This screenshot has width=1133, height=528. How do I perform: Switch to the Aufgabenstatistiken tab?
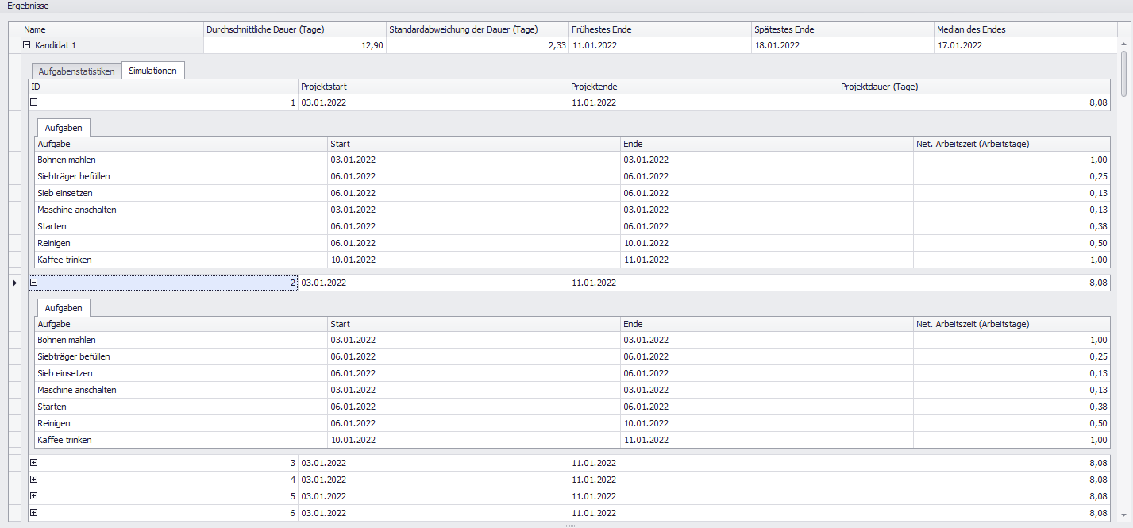tap(76, 71)
